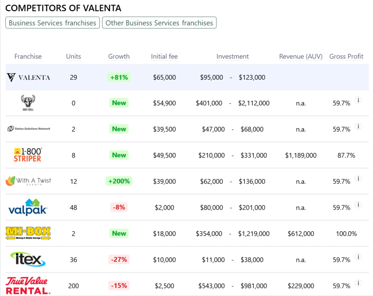The image size is (373, 296).
Task: Click the $1,189,000 revenue value
Action: tap(301, 155)
